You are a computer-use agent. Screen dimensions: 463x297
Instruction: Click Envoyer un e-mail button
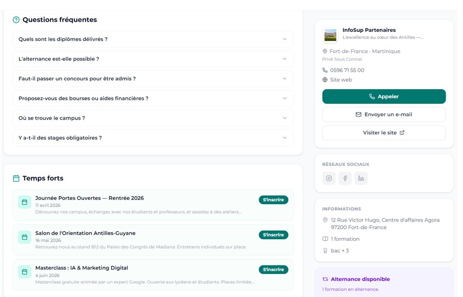(x=384, y=115)
